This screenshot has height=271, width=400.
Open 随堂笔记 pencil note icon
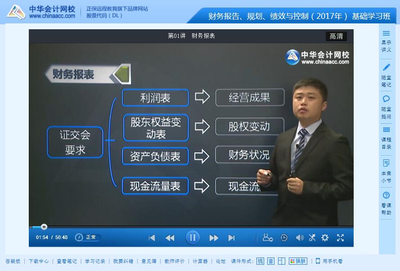(386, 68)
